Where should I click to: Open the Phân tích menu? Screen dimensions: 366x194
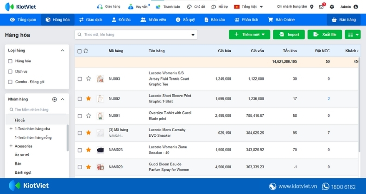tap(246, 20)
